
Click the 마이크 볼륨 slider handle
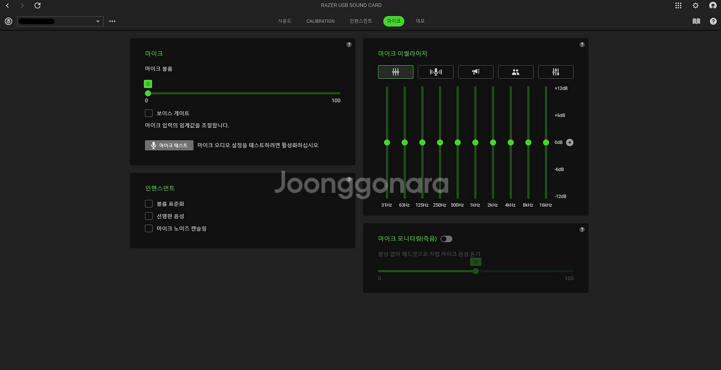[148, 93]
